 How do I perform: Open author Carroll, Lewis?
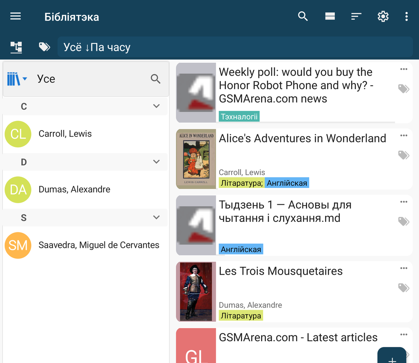65,134
